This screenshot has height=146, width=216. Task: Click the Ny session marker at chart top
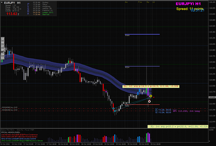(x=148, y=2)
